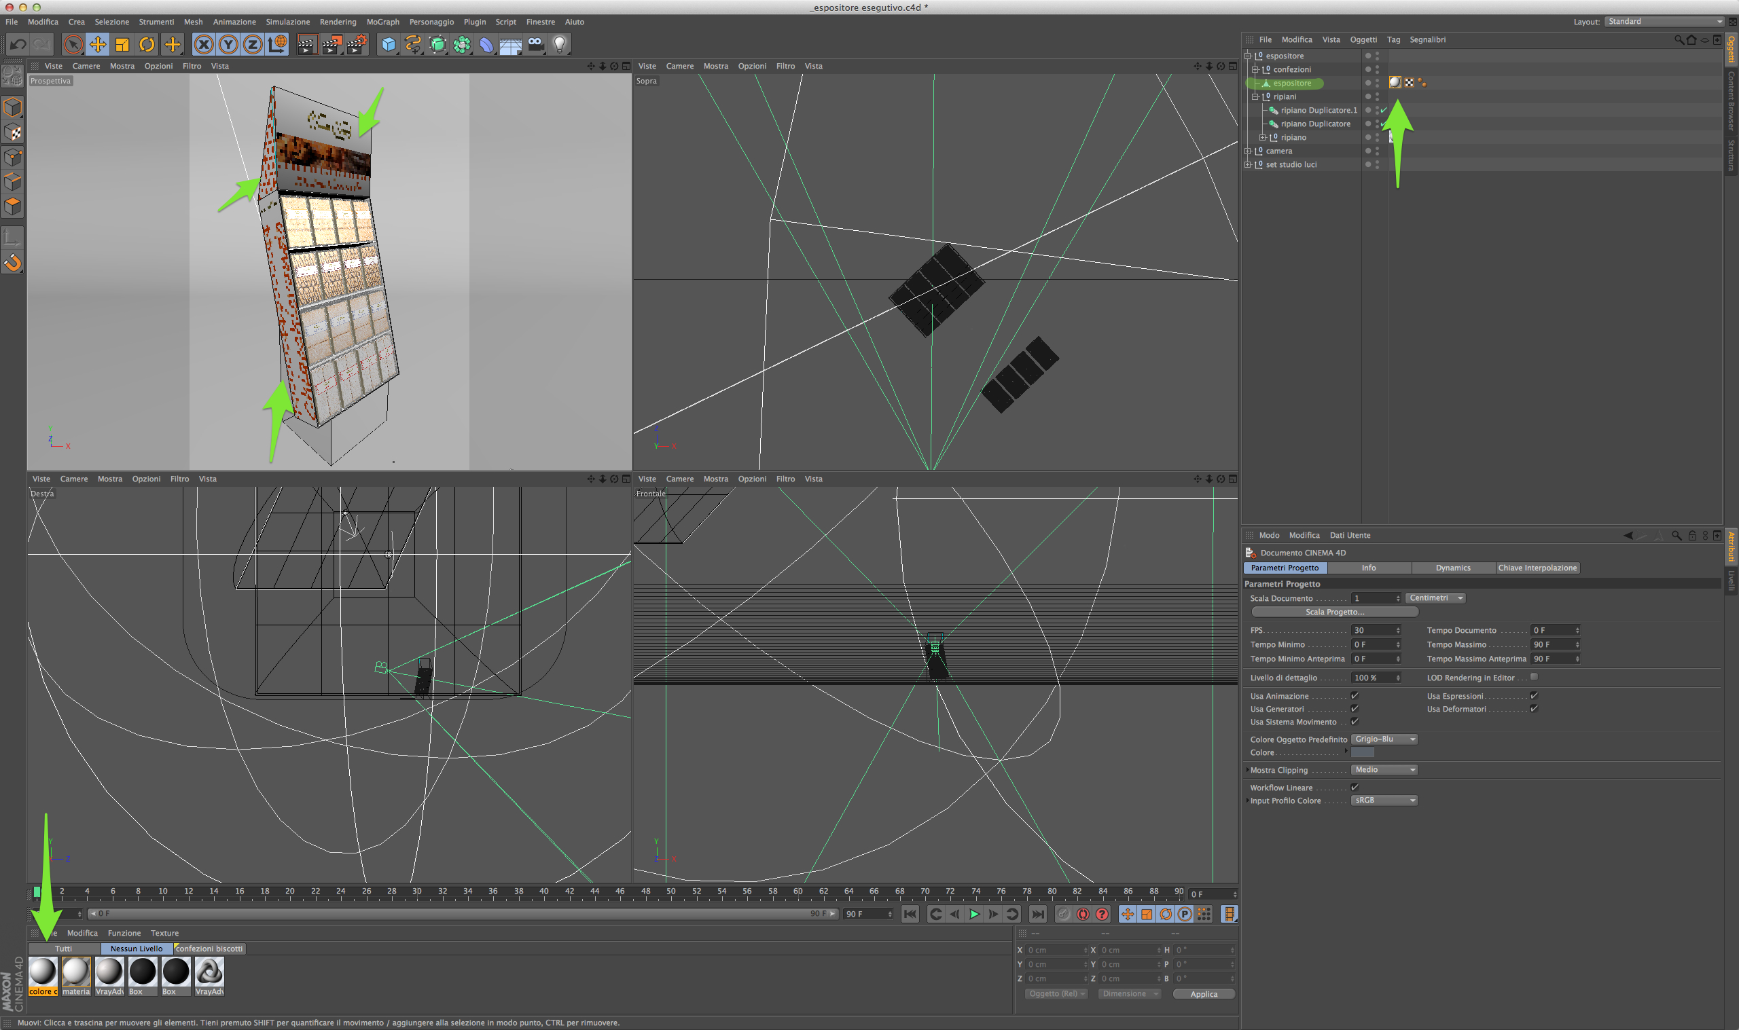The image size is (1739, 1030).
Task: Add a Cube primitive object
Action: point(389,44)
